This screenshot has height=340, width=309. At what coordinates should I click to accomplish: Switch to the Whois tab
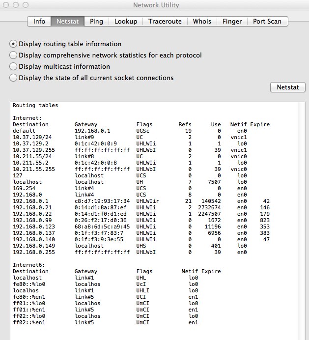[202, 21]
